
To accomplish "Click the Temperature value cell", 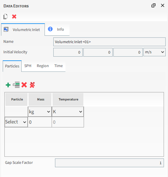I will [68, 122].
